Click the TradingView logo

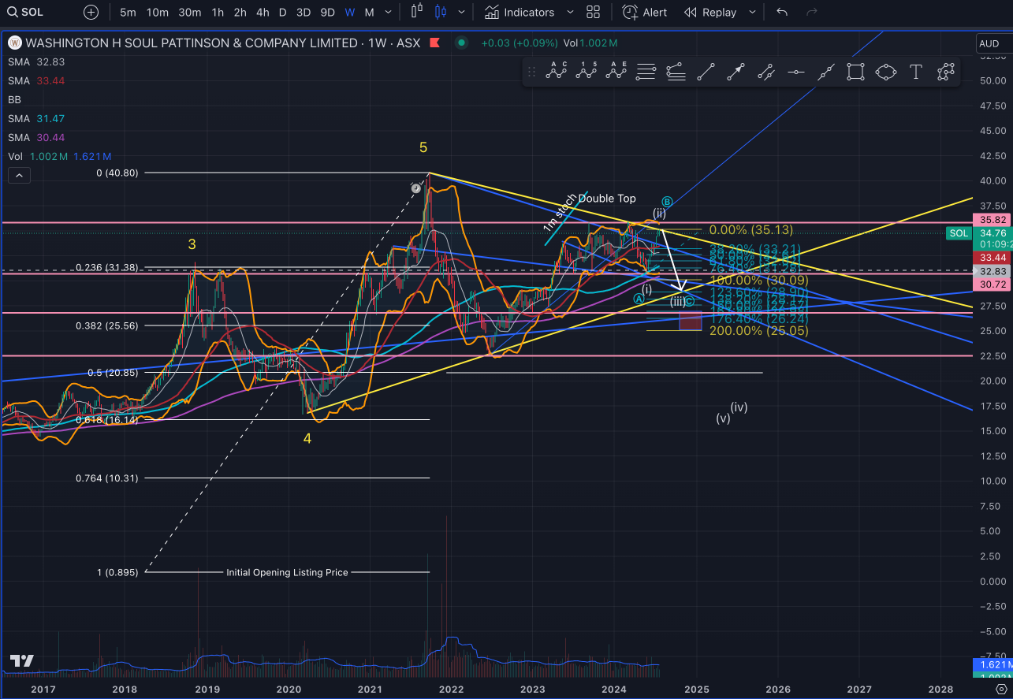point(21,661)
